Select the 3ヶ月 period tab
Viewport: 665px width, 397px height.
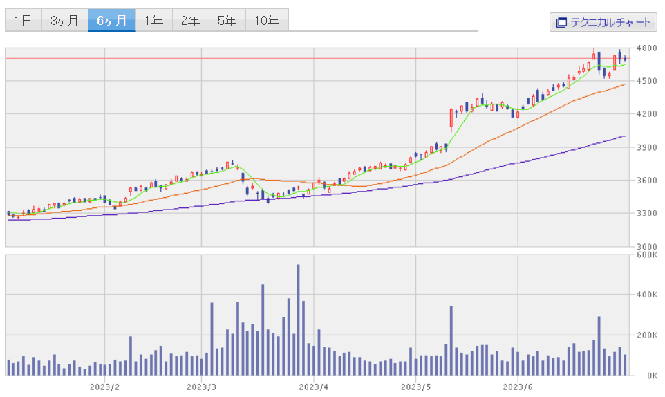pos(64,21)
